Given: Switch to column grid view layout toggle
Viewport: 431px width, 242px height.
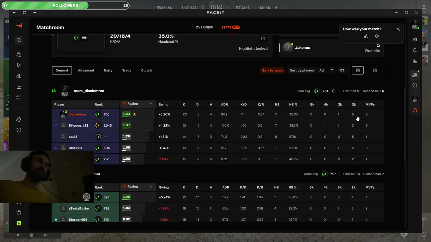Looking at the screenshot, I should (375, 70).
